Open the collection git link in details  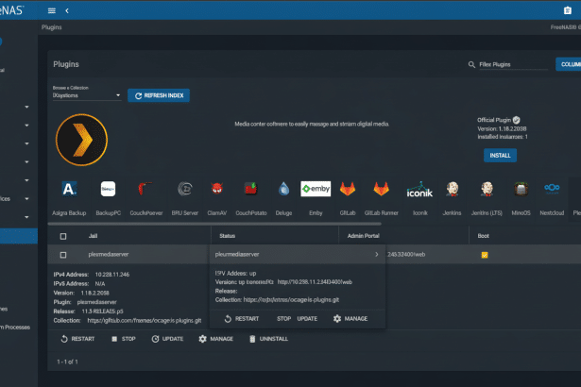pyautogui.click(x=145, y=321)
